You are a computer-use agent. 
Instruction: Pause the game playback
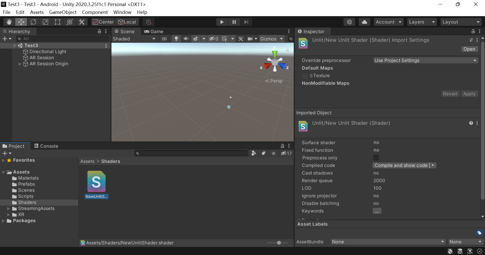click(x=234, y=22)
